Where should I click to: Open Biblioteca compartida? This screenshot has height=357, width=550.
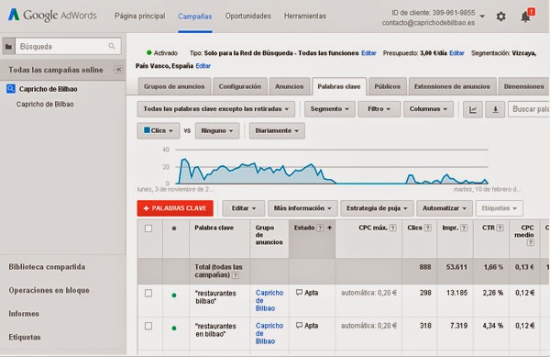47,267
